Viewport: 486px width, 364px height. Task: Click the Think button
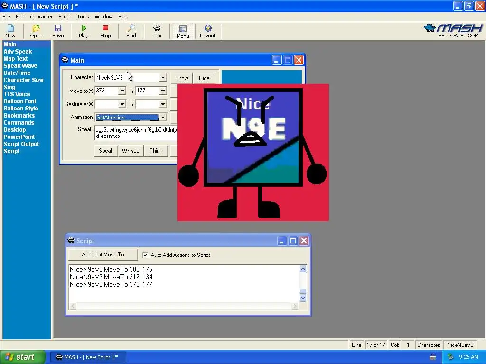(x=156, y=151)
